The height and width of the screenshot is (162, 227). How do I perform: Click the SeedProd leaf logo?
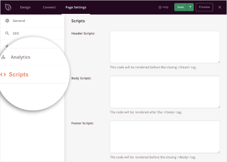click(x=8, y=7)
